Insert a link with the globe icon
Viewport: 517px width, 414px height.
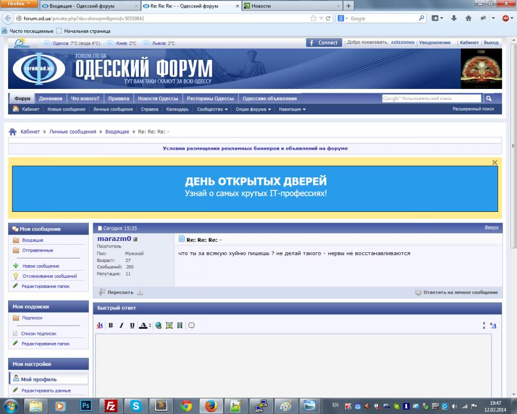coord(158,326)
